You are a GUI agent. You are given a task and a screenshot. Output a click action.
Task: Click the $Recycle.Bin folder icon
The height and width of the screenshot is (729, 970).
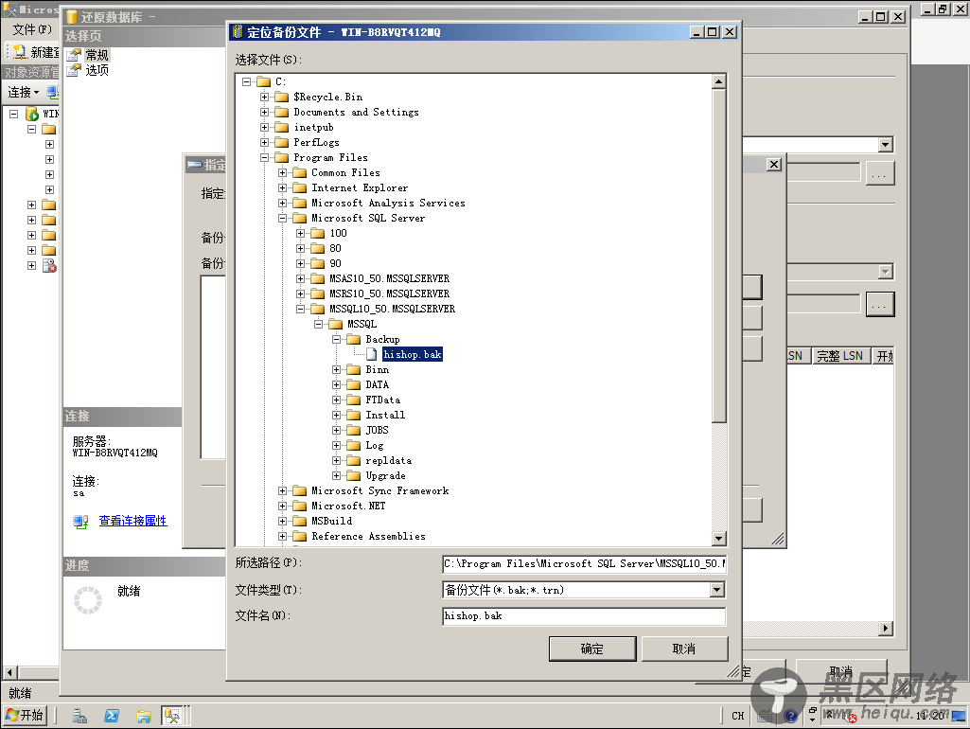(281, 97)
